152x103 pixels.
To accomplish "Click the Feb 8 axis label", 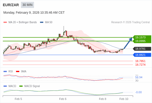I will click(x=103, y=99).
